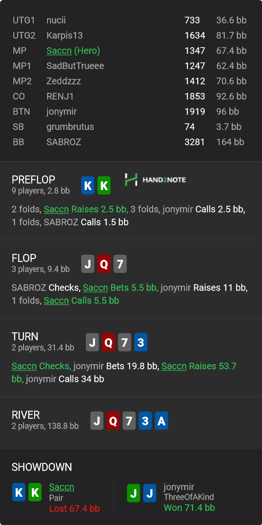The image size is (262, 525).
Task: Click the Saccn name in Showdown
Action: (61, 487)
